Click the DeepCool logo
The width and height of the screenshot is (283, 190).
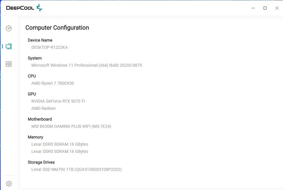[x=24, y=8]
